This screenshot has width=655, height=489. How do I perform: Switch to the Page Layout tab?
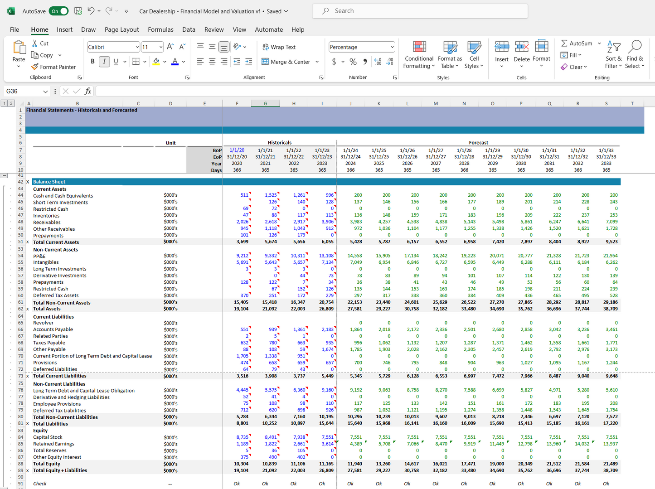[x=121, y=29]
